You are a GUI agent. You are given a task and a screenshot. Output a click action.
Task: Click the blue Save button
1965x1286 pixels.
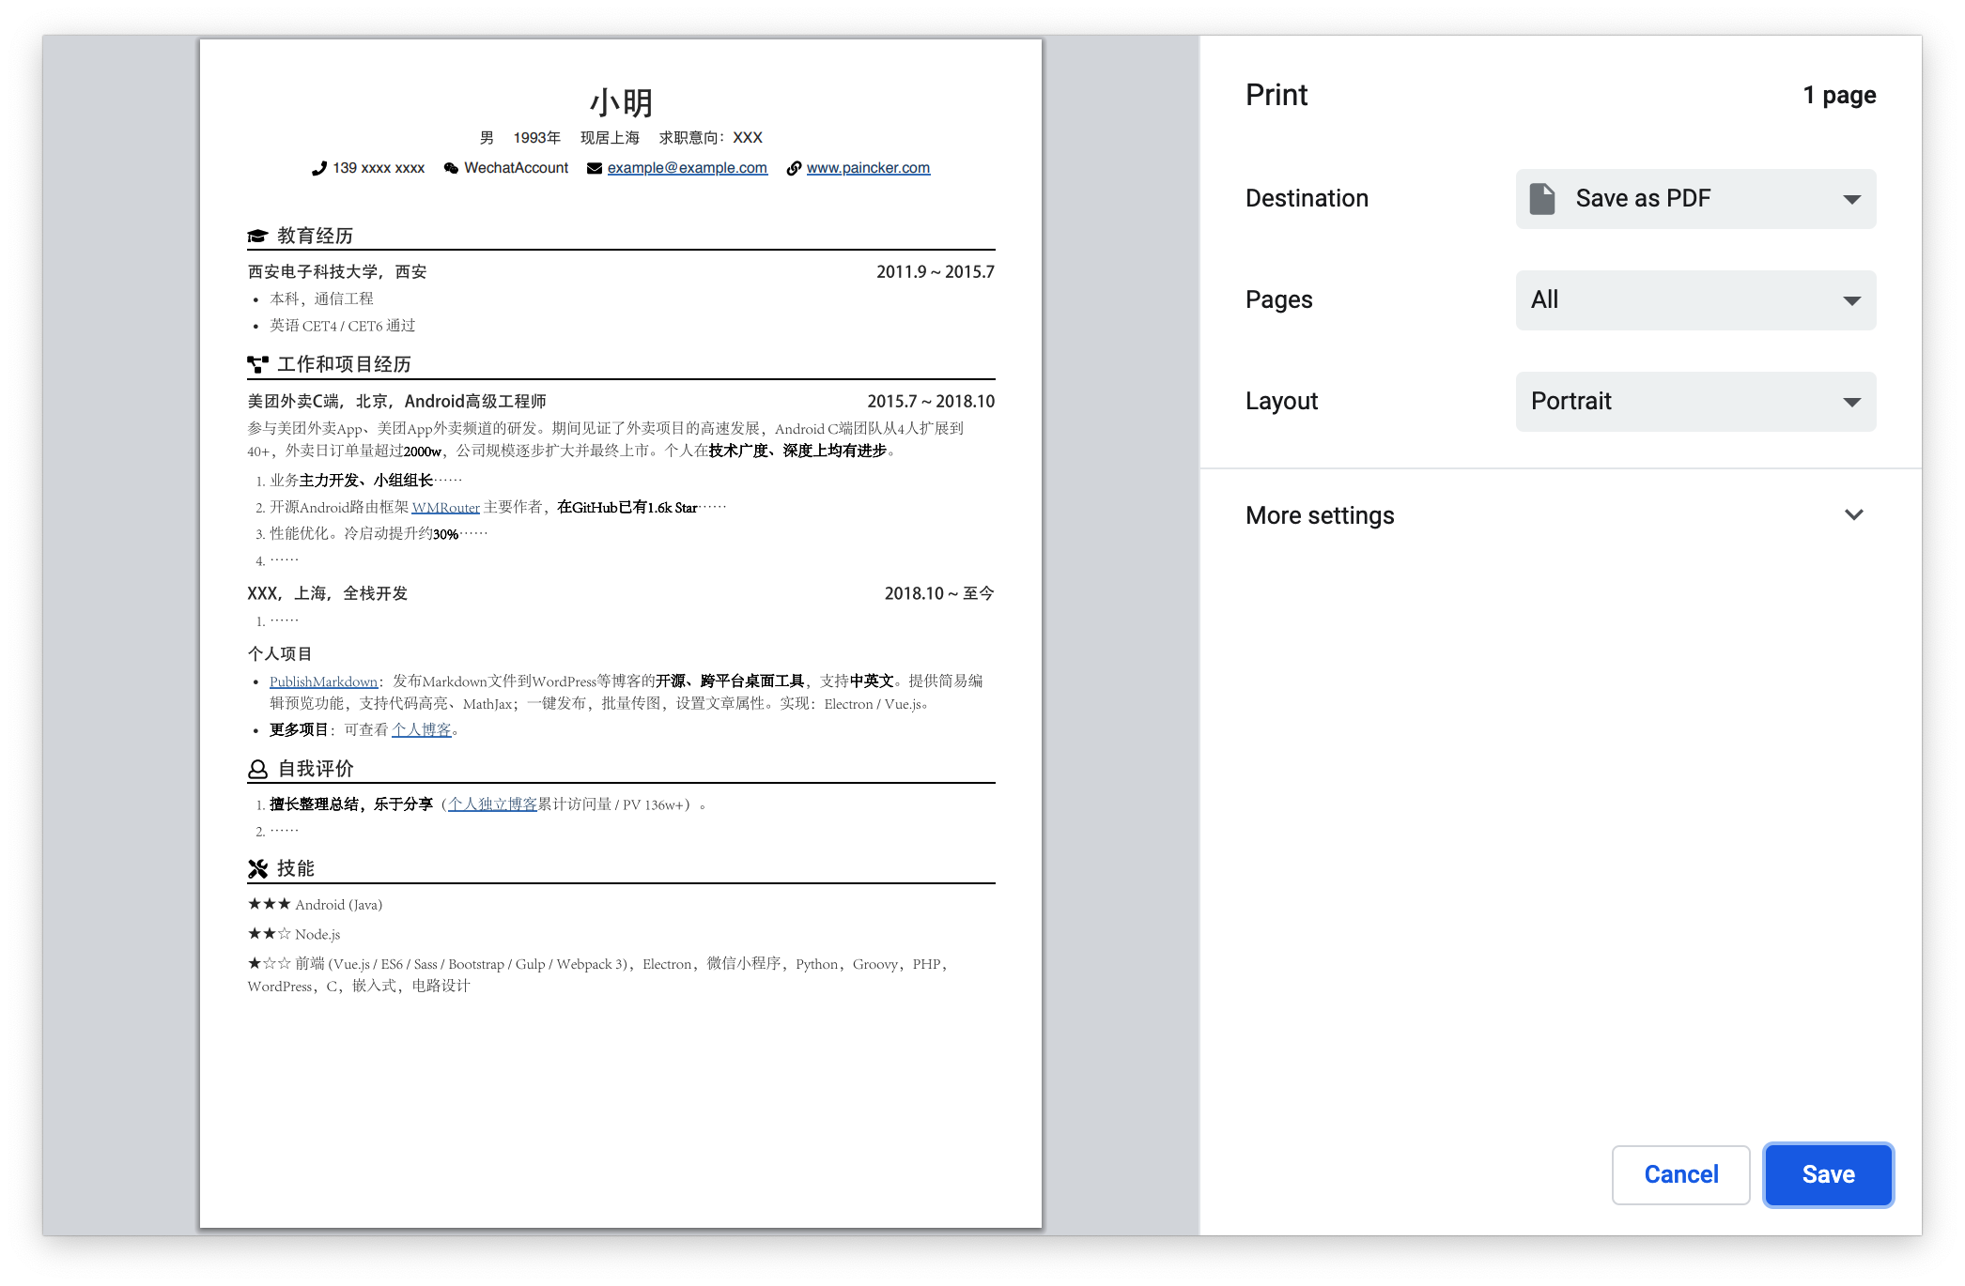click(x=1828, y=1174)
